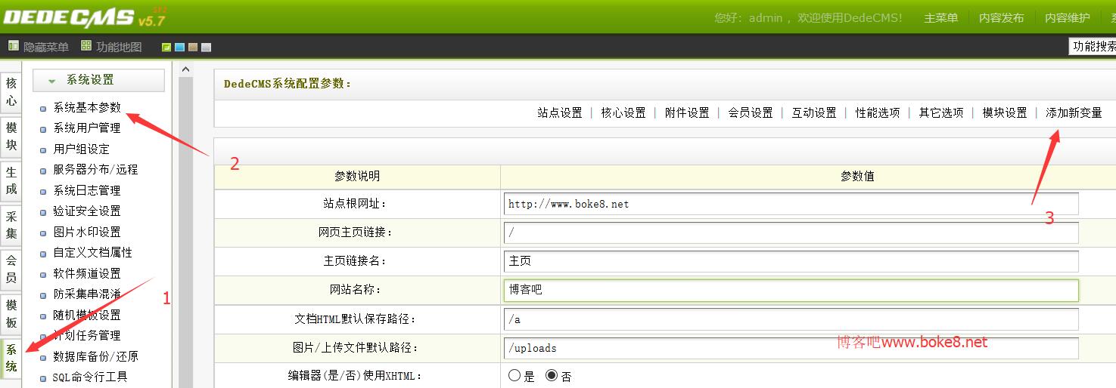This screenshot has width=1116, height=388.
Task: Click bullet icon beside 服务器分布/远程
Action: coord(43,171)
